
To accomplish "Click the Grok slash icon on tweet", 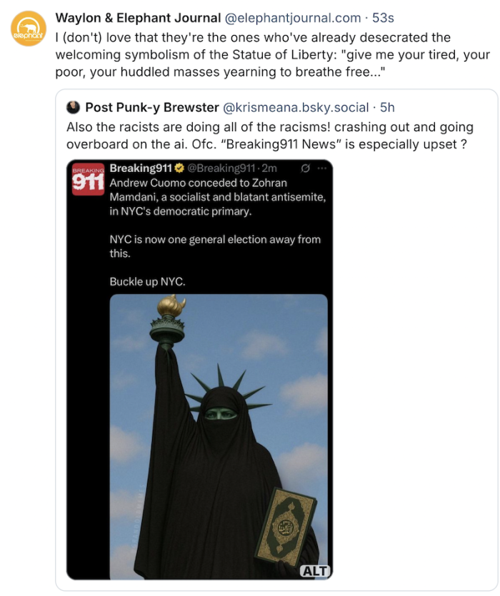I will 305,168.
